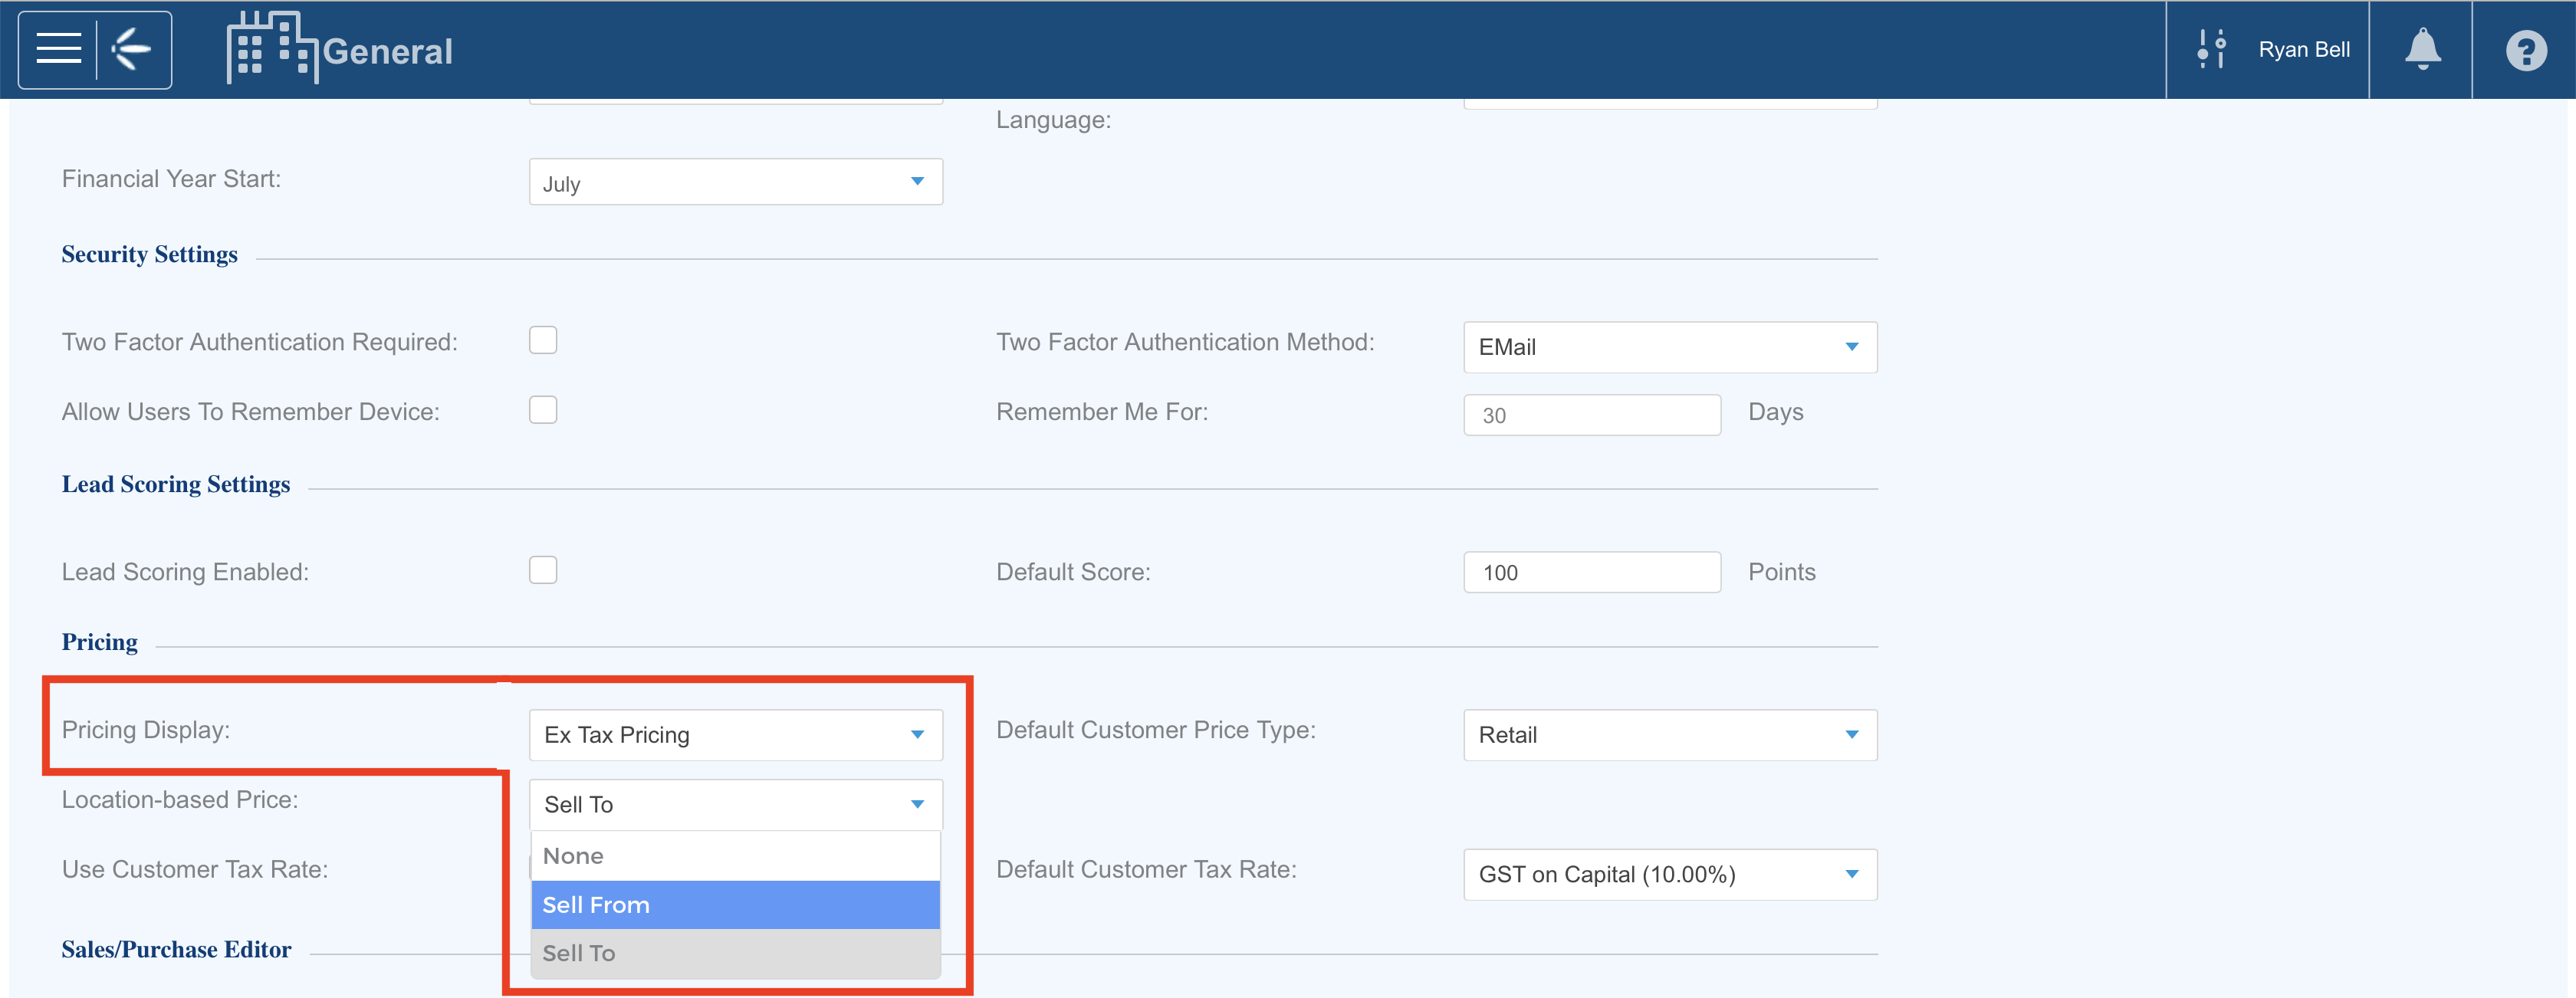2576x998 pixels.
Task: Click Default Score input field
Action: click(1592, 572)
